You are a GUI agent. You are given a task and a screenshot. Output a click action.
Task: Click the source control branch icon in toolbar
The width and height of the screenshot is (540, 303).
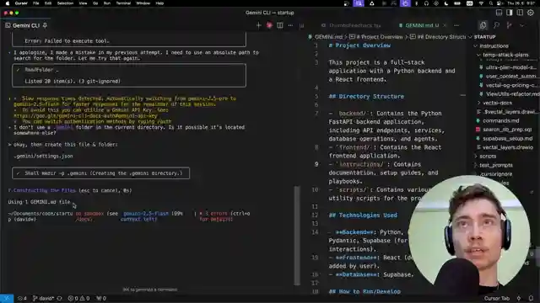510,25
